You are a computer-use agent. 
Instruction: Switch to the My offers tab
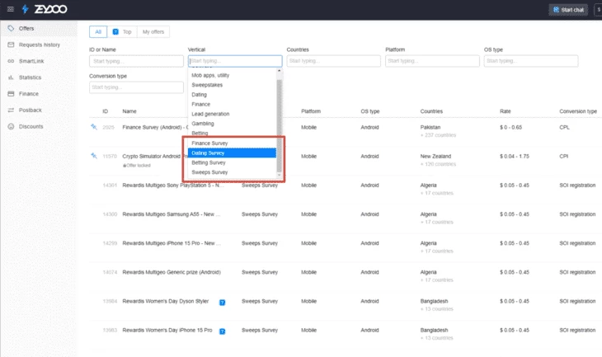tap(153, 32)
